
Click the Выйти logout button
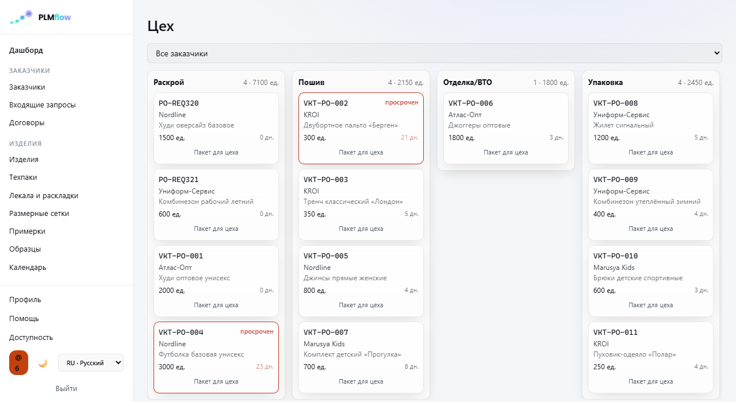coord(67,389)
